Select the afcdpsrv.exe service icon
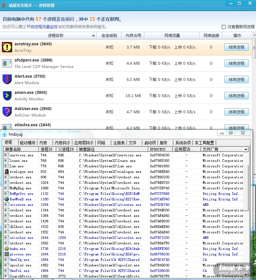Viewport: 256px width, 280px height. (7, 63)
